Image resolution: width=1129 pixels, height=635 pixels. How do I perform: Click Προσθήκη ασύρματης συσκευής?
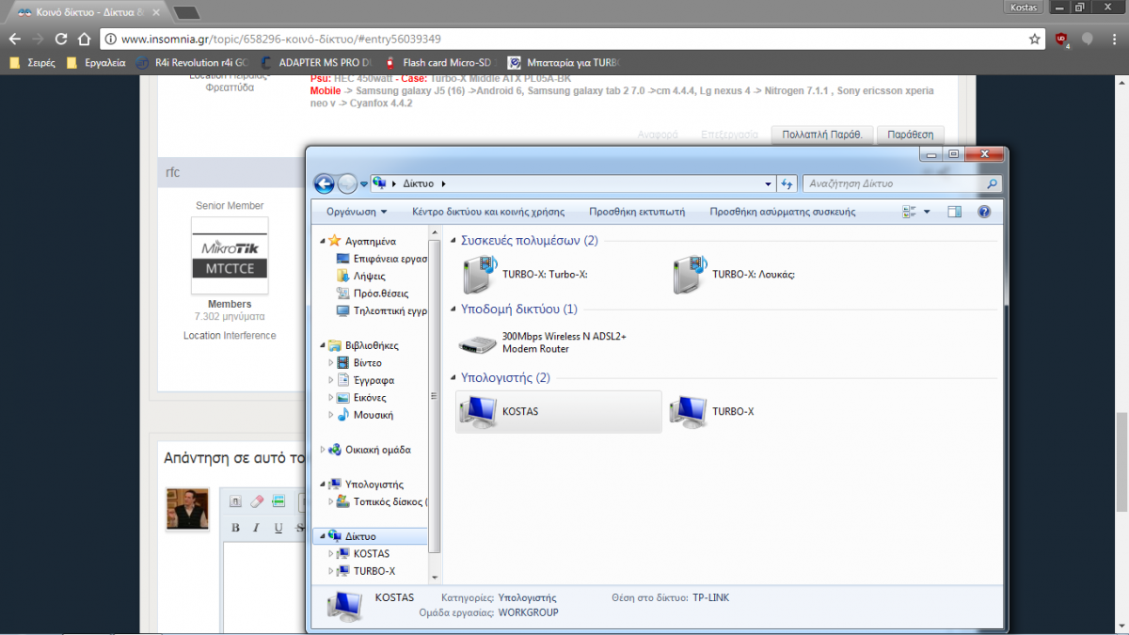783,212
